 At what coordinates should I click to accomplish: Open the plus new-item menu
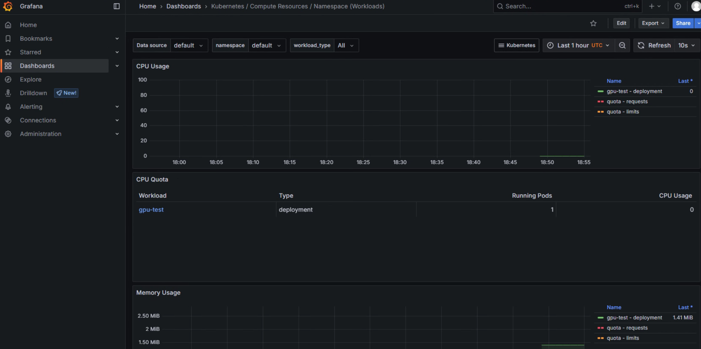pyautogui.click(x=654, y=6)
